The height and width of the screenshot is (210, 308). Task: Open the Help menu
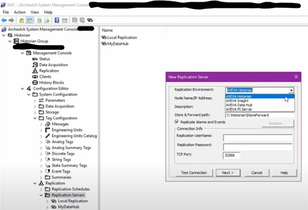click(48, 12)
